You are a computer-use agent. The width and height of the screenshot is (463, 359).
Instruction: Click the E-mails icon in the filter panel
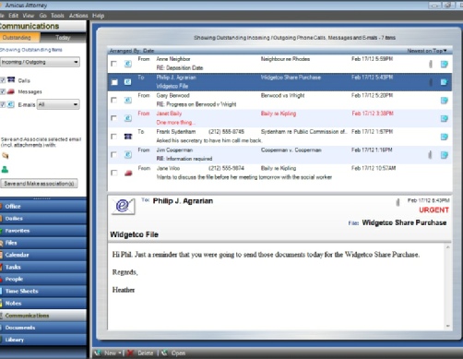click(x=11, y=104)
